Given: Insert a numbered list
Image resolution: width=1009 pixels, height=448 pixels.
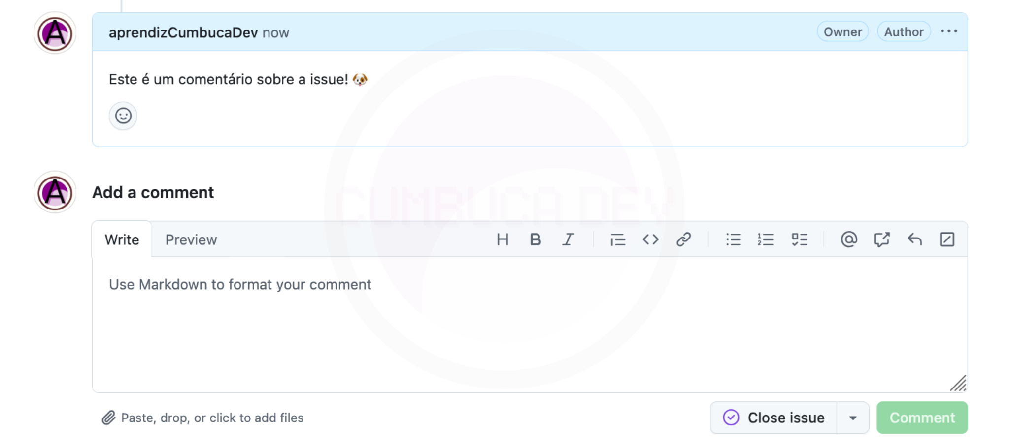Looking at the screenshot, I should click(766, 239).
